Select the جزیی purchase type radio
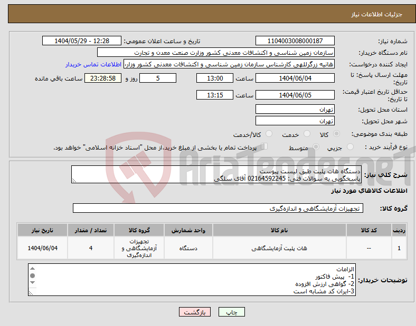This screenshot has width=416, height=326. (350, 147)
